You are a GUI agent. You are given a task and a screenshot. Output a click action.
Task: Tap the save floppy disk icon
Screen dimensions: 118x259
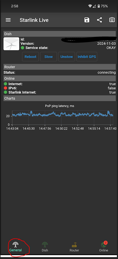87,20
